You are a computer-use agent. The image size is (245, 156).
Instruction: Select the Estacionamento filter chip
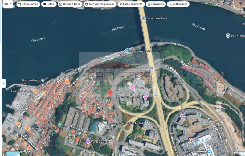[x=131, y=4]
